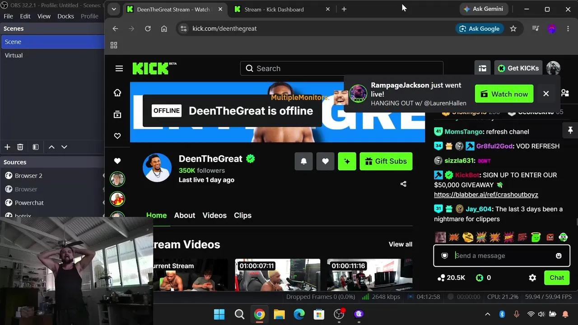The width and height of the screenshot is (578, 325).
Task: Dismiss the RampageJackson live notification
Action: pyautogui.click(x=546, y=94)
